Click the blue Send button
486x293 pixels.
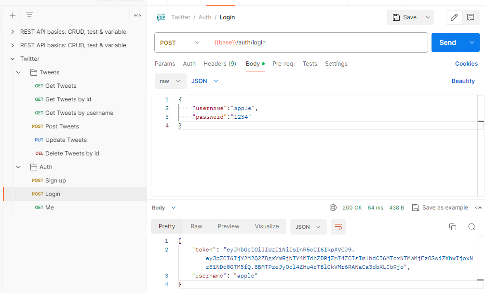coord(447,42)
